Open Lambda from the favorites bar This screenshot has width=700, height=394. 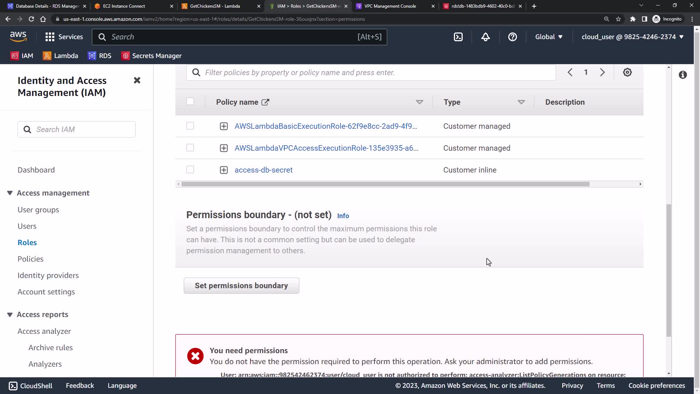(x=61, y=56)
